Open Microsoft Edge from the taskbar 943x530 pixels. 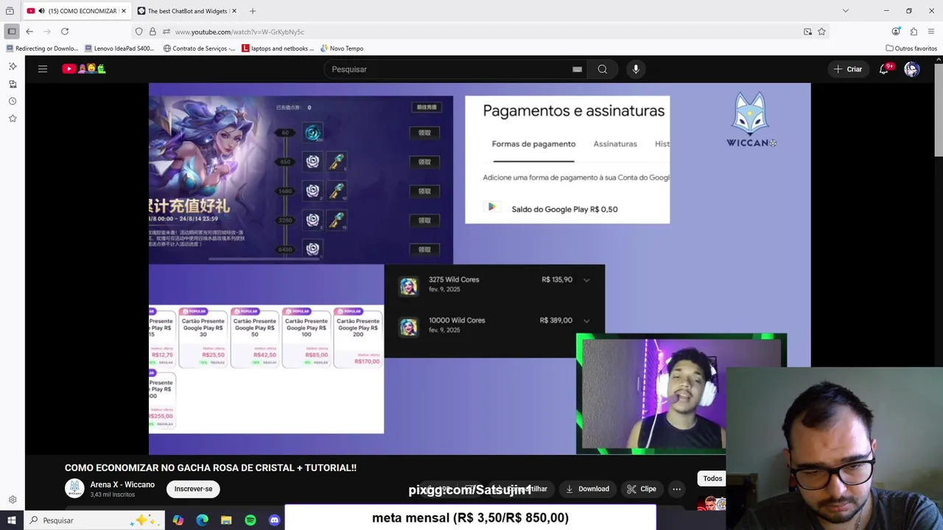pyautogui.click(x=203, y=520)
